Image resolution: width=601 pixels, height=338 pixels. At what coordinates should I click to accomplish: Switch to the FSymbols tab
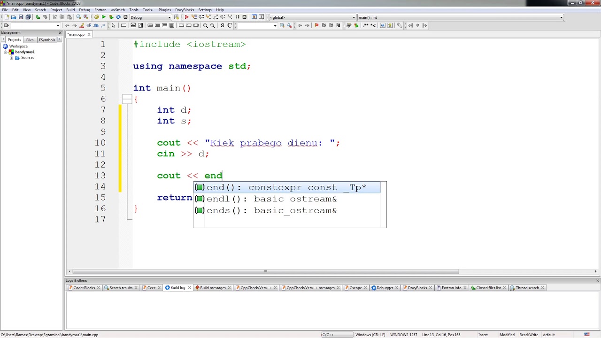tap(47, 40)
